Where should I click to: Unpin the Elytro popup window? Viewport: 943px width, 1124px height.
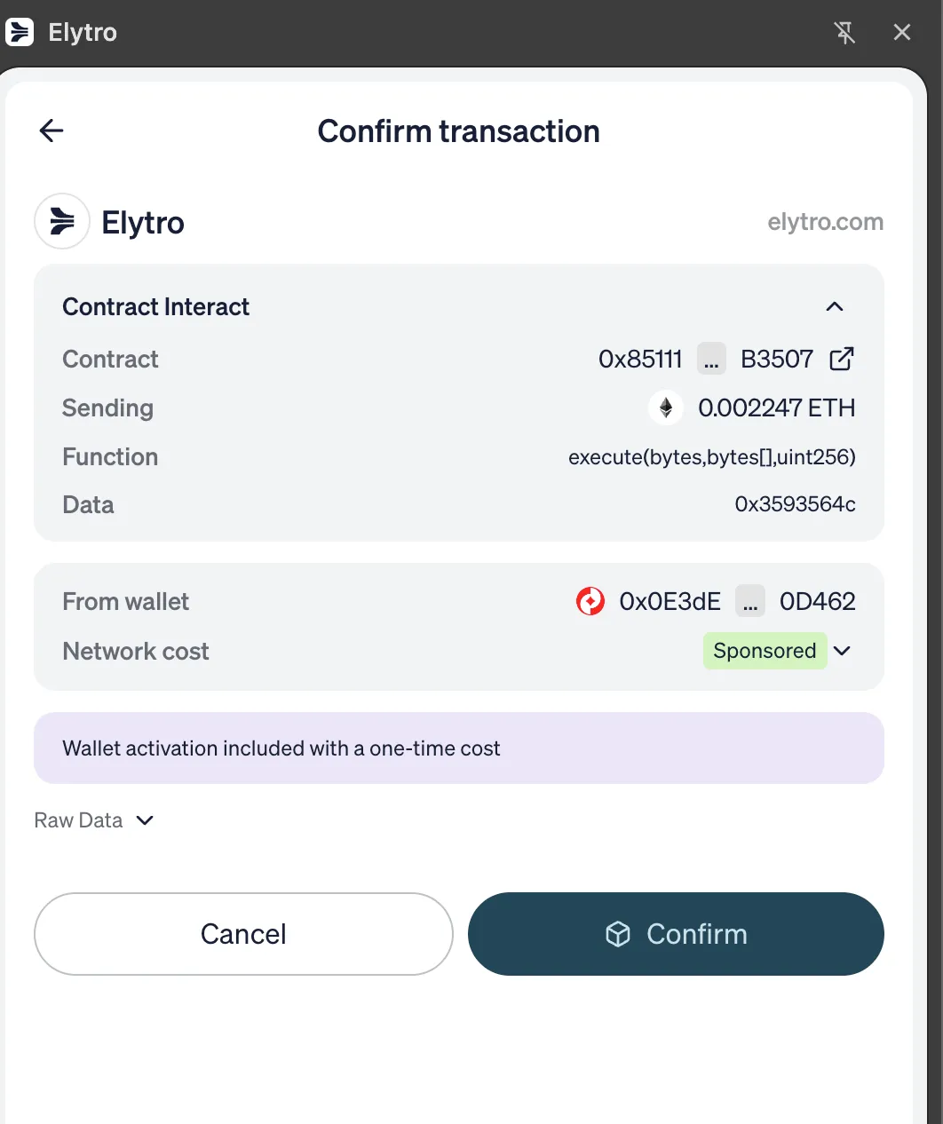(x=844, y=33)
